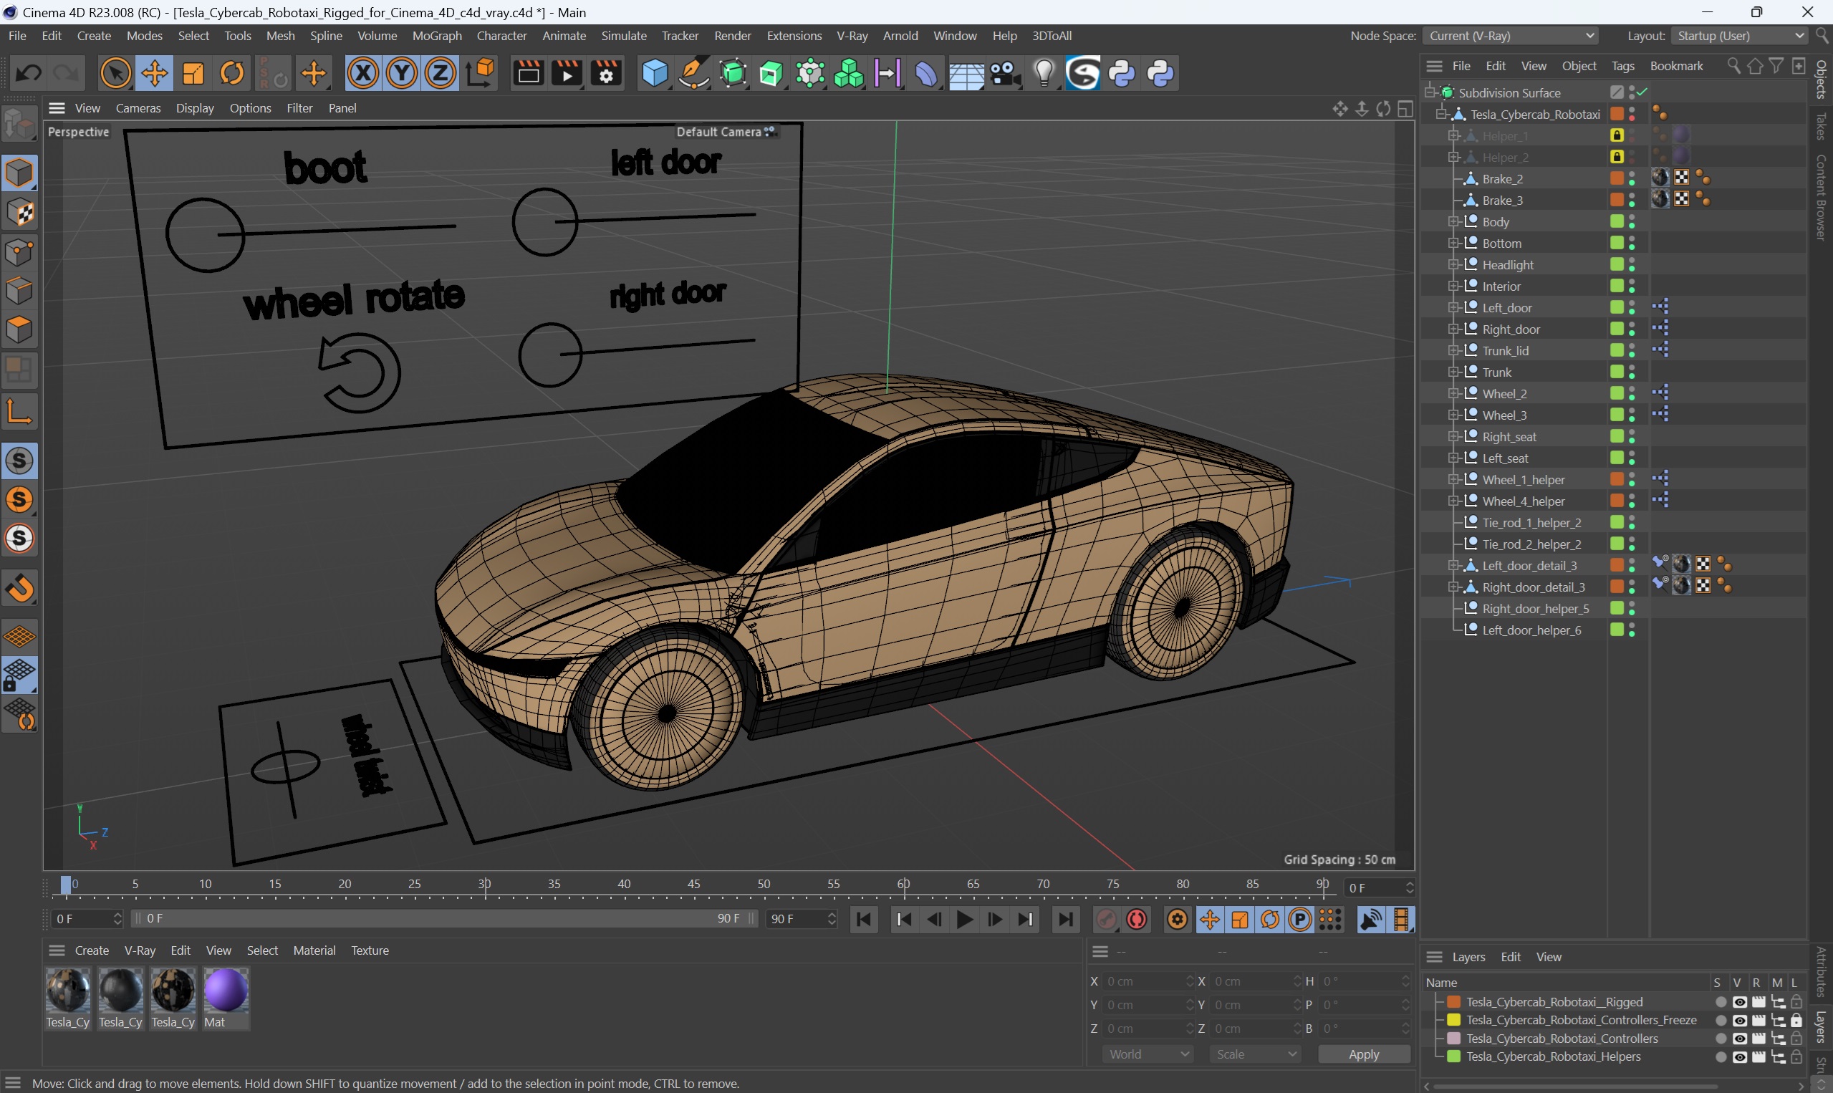This screenshot has width=1833, height=1093.
Task: Toggle X axis lock
Action: pyautogui.click(x=363, y=73)
